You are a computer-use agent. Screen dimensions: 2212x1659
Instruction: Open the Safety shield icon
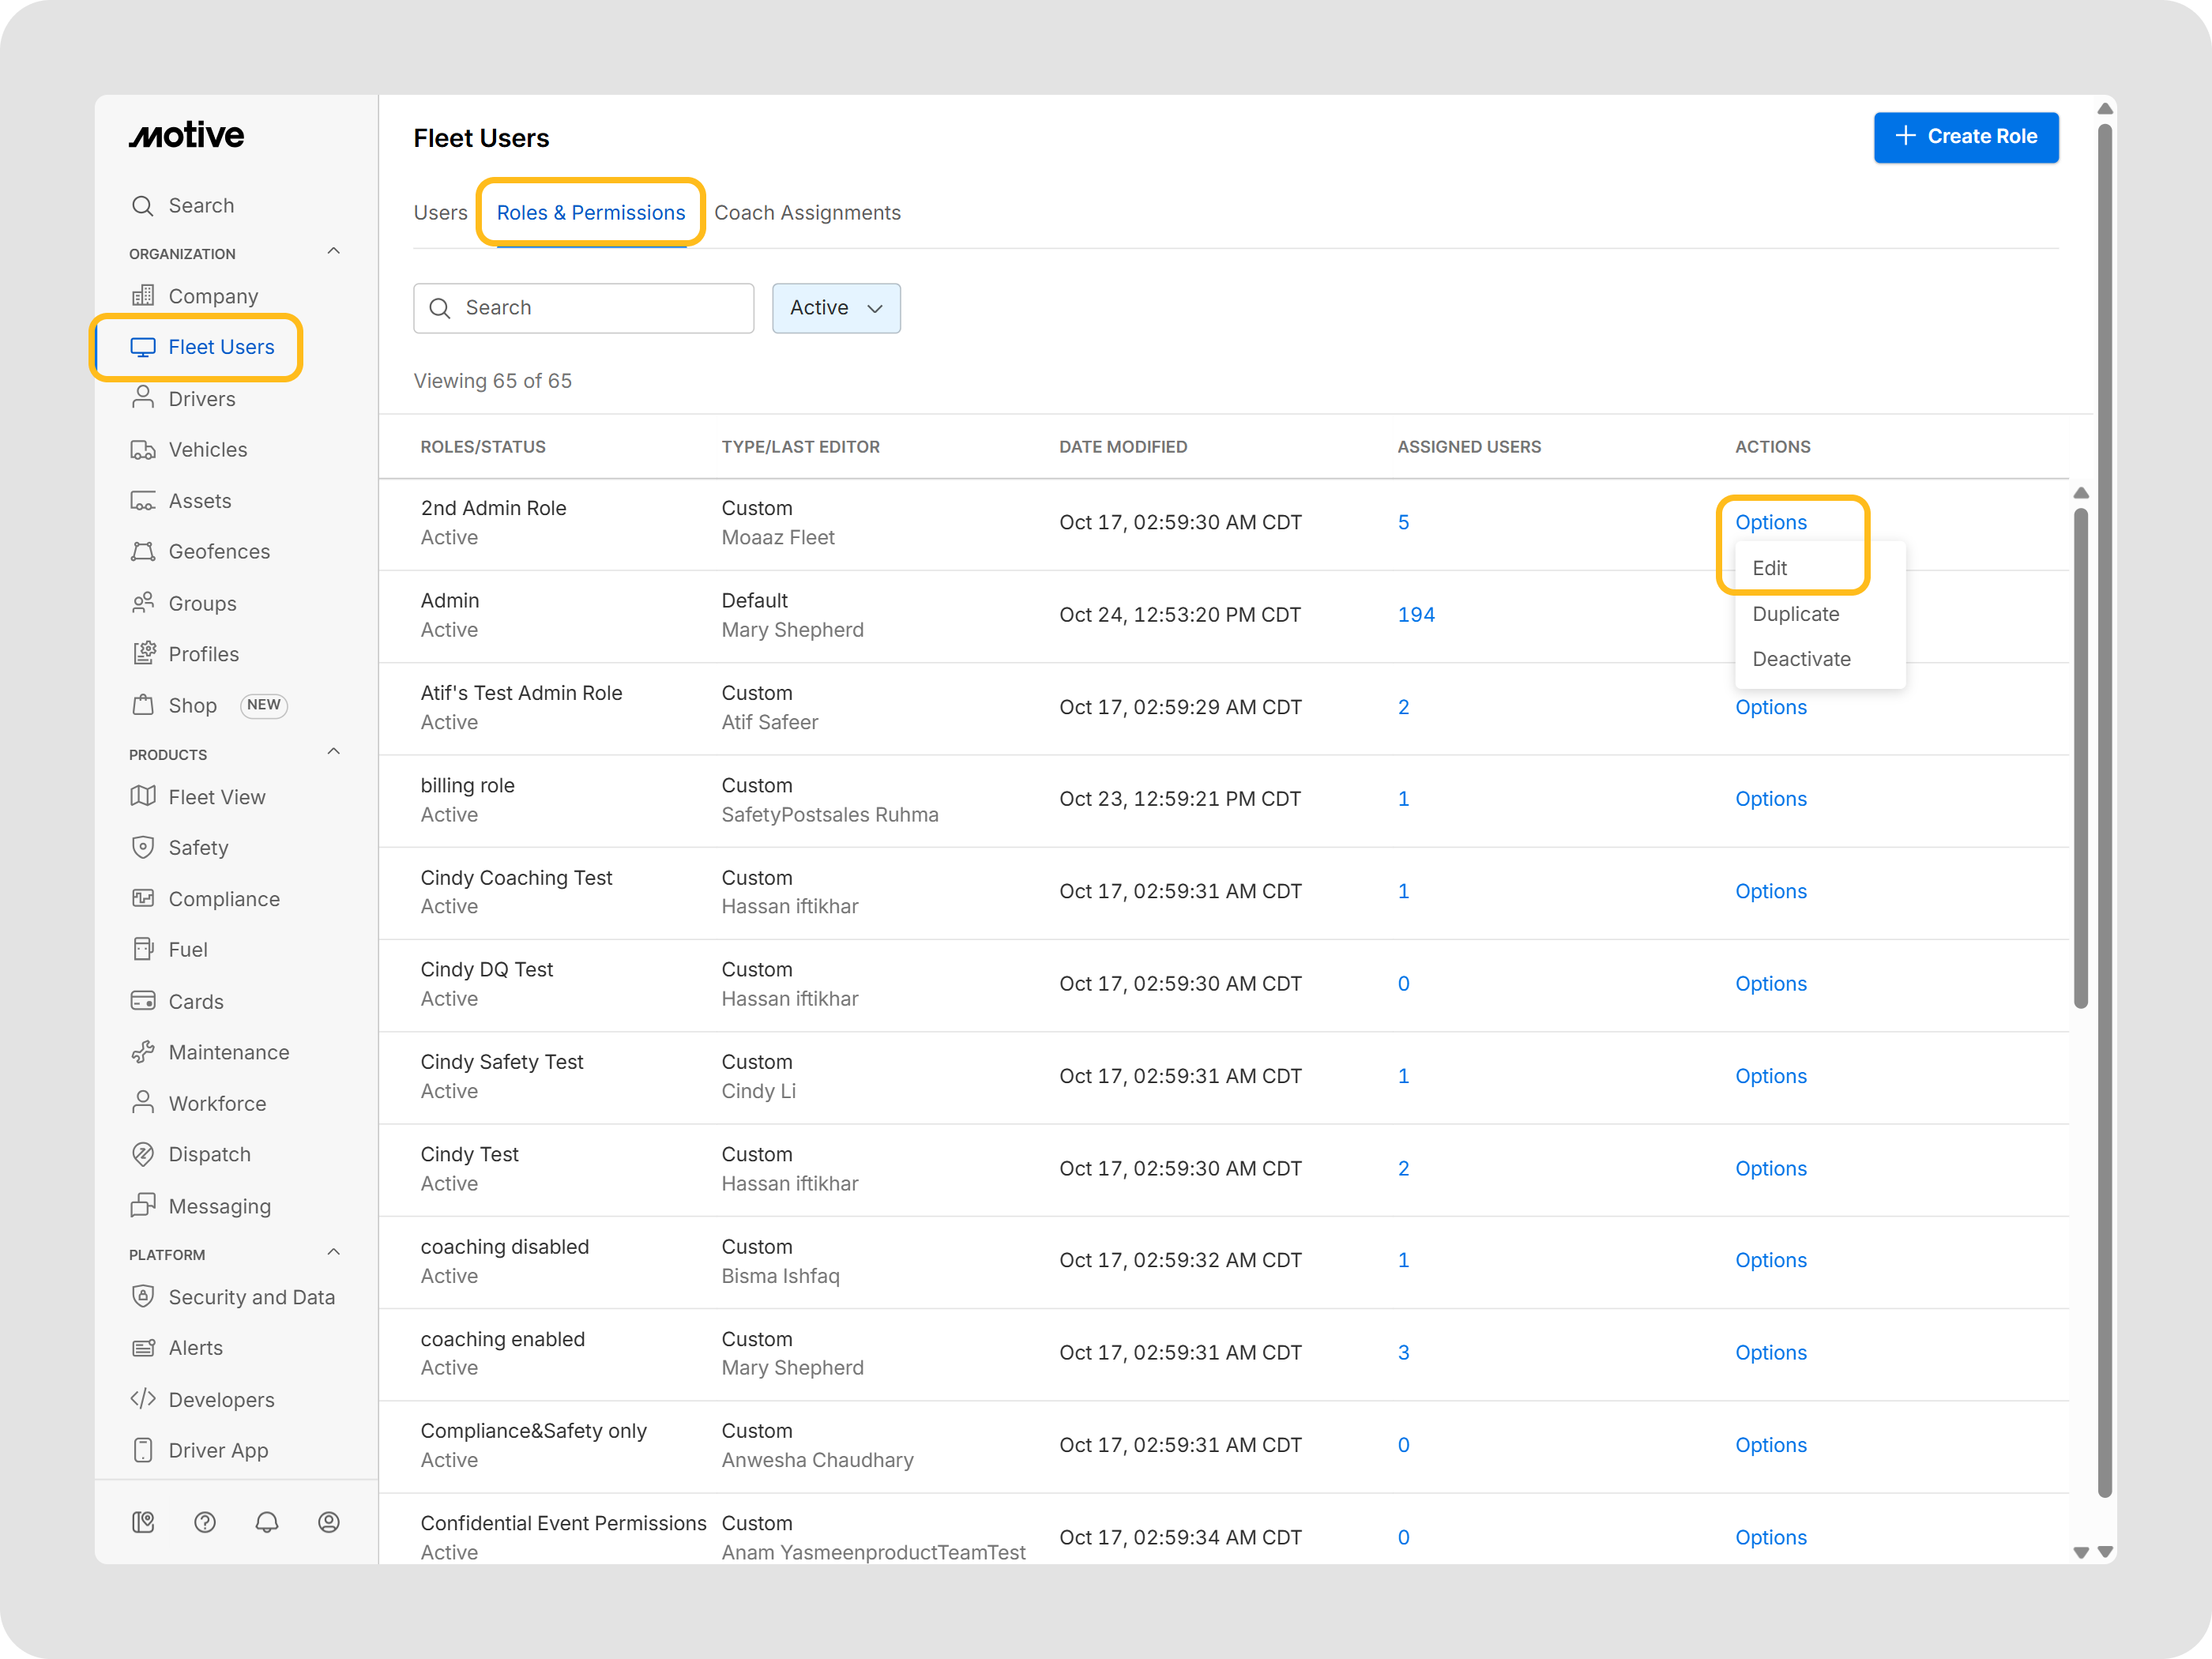click(x=143, y=847)
